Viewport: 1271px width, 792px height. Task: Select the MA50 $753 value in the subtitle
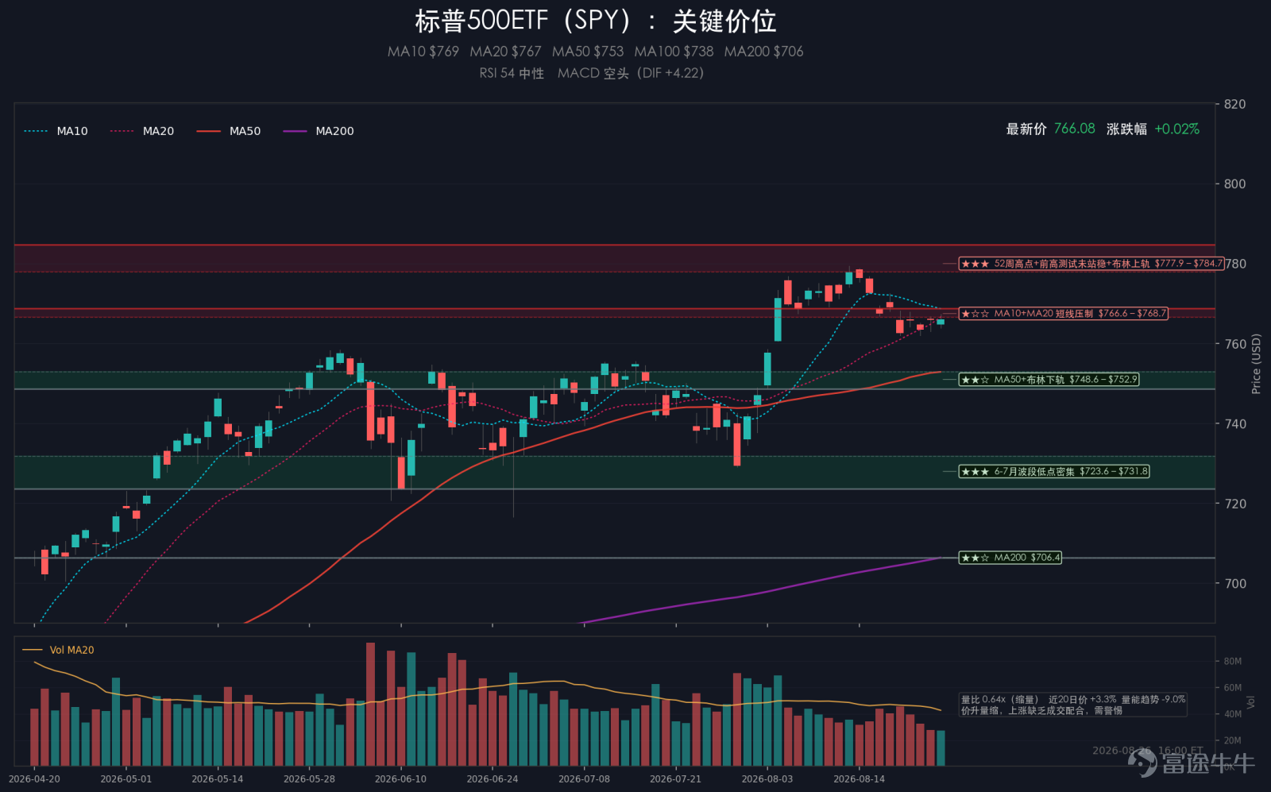(588, 52)
